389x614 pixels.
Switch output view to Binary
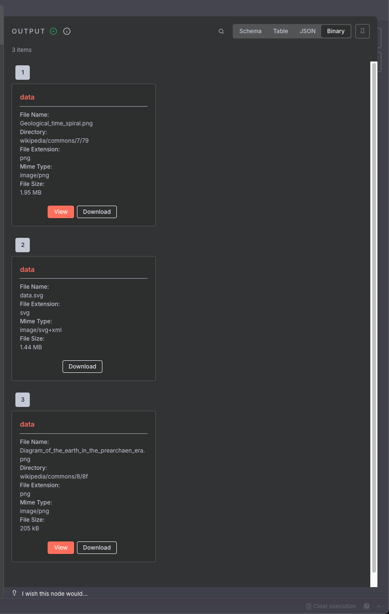coord(336,31)
